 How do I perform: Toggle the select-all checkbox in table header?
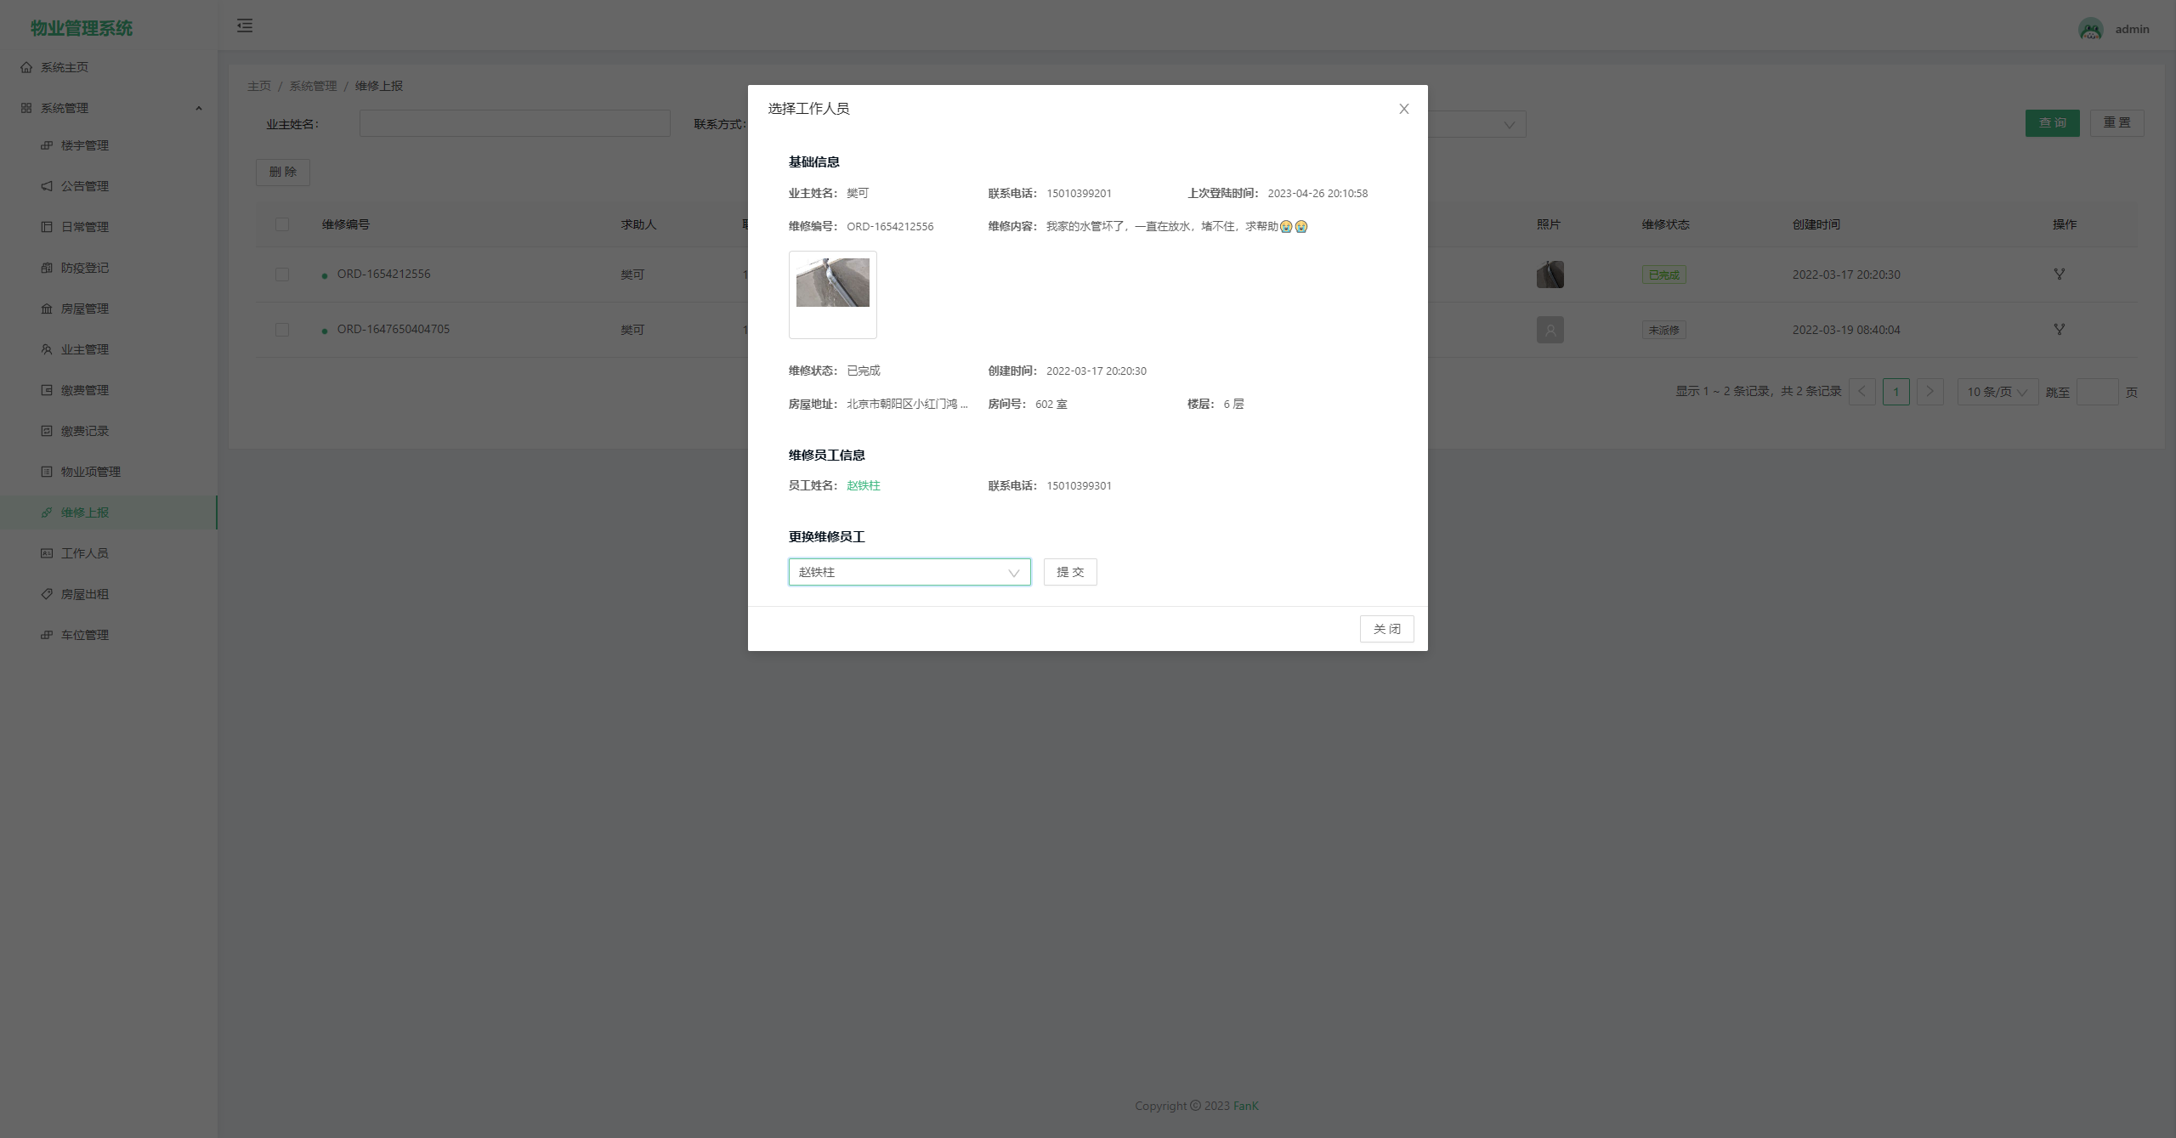click(x=282, y=224)
